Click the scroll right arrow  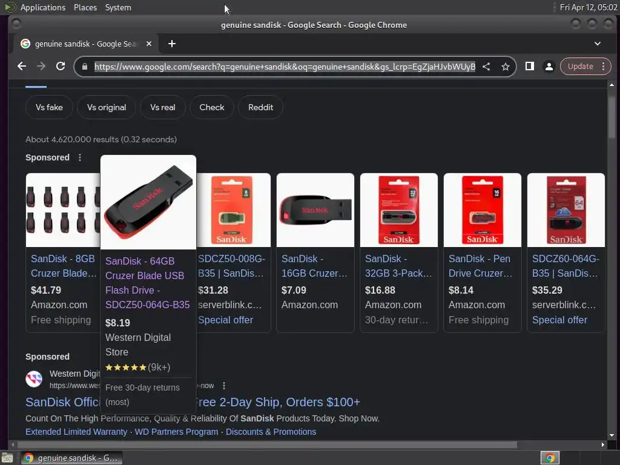click(602, 445)
